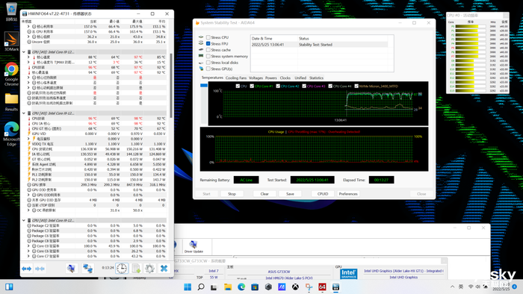The width and height of the screenshot is (523, 294).
Task: Toggle CPU Core #1 graph checkbox
Action: 252,86
